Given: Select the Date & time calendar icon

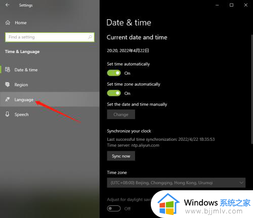Looking at the screenshot, I should [8, 70].
